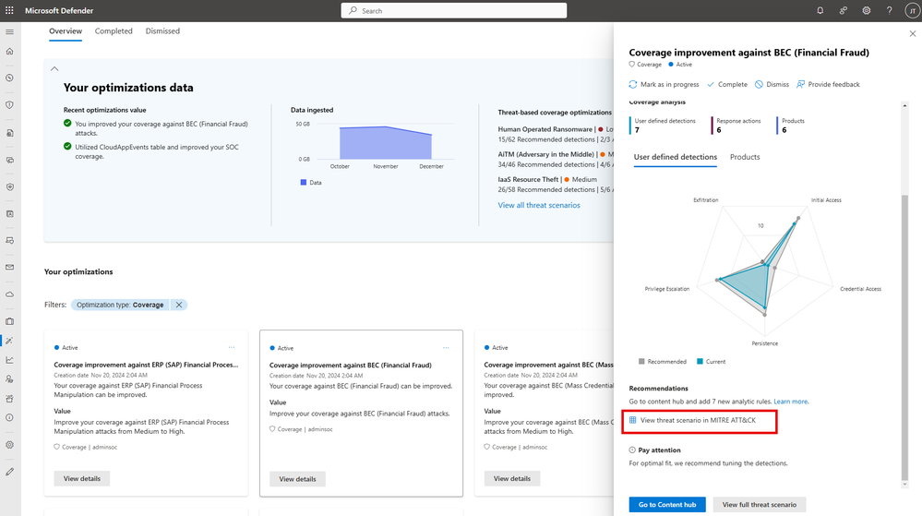922x516 pixels.
Task: Open the ERP (SAP) card ellipsis menu
Action: (x=232, y=348)
